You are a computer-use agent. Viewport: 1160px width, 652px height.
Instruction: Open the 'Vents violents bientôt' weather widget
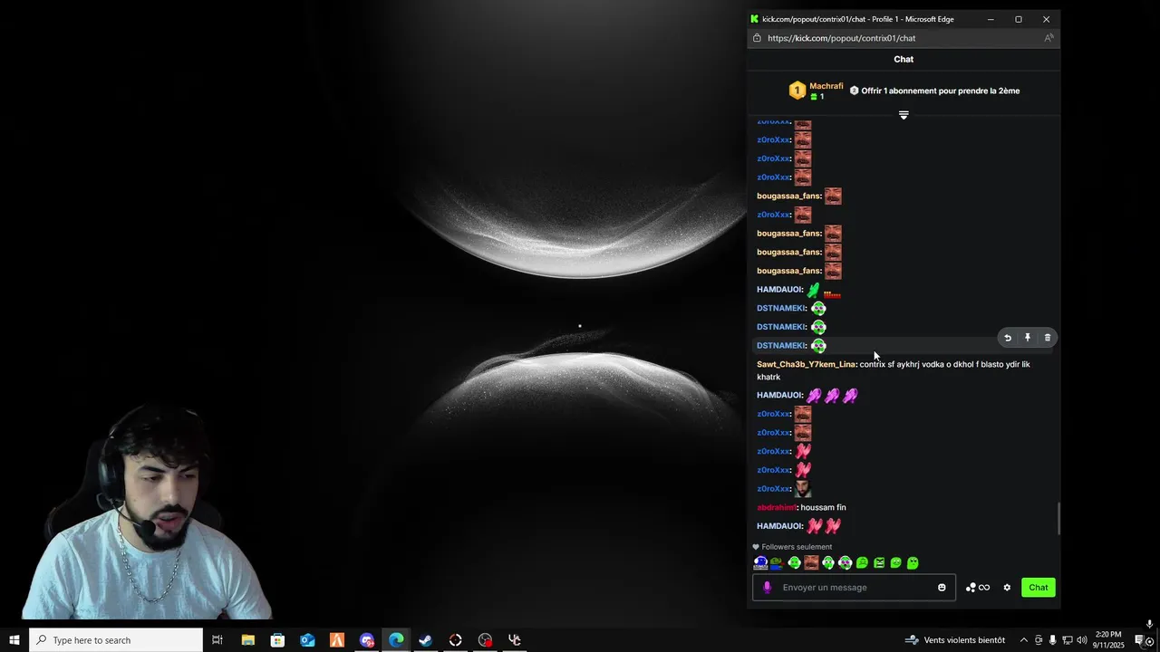(x=955, y=640)
